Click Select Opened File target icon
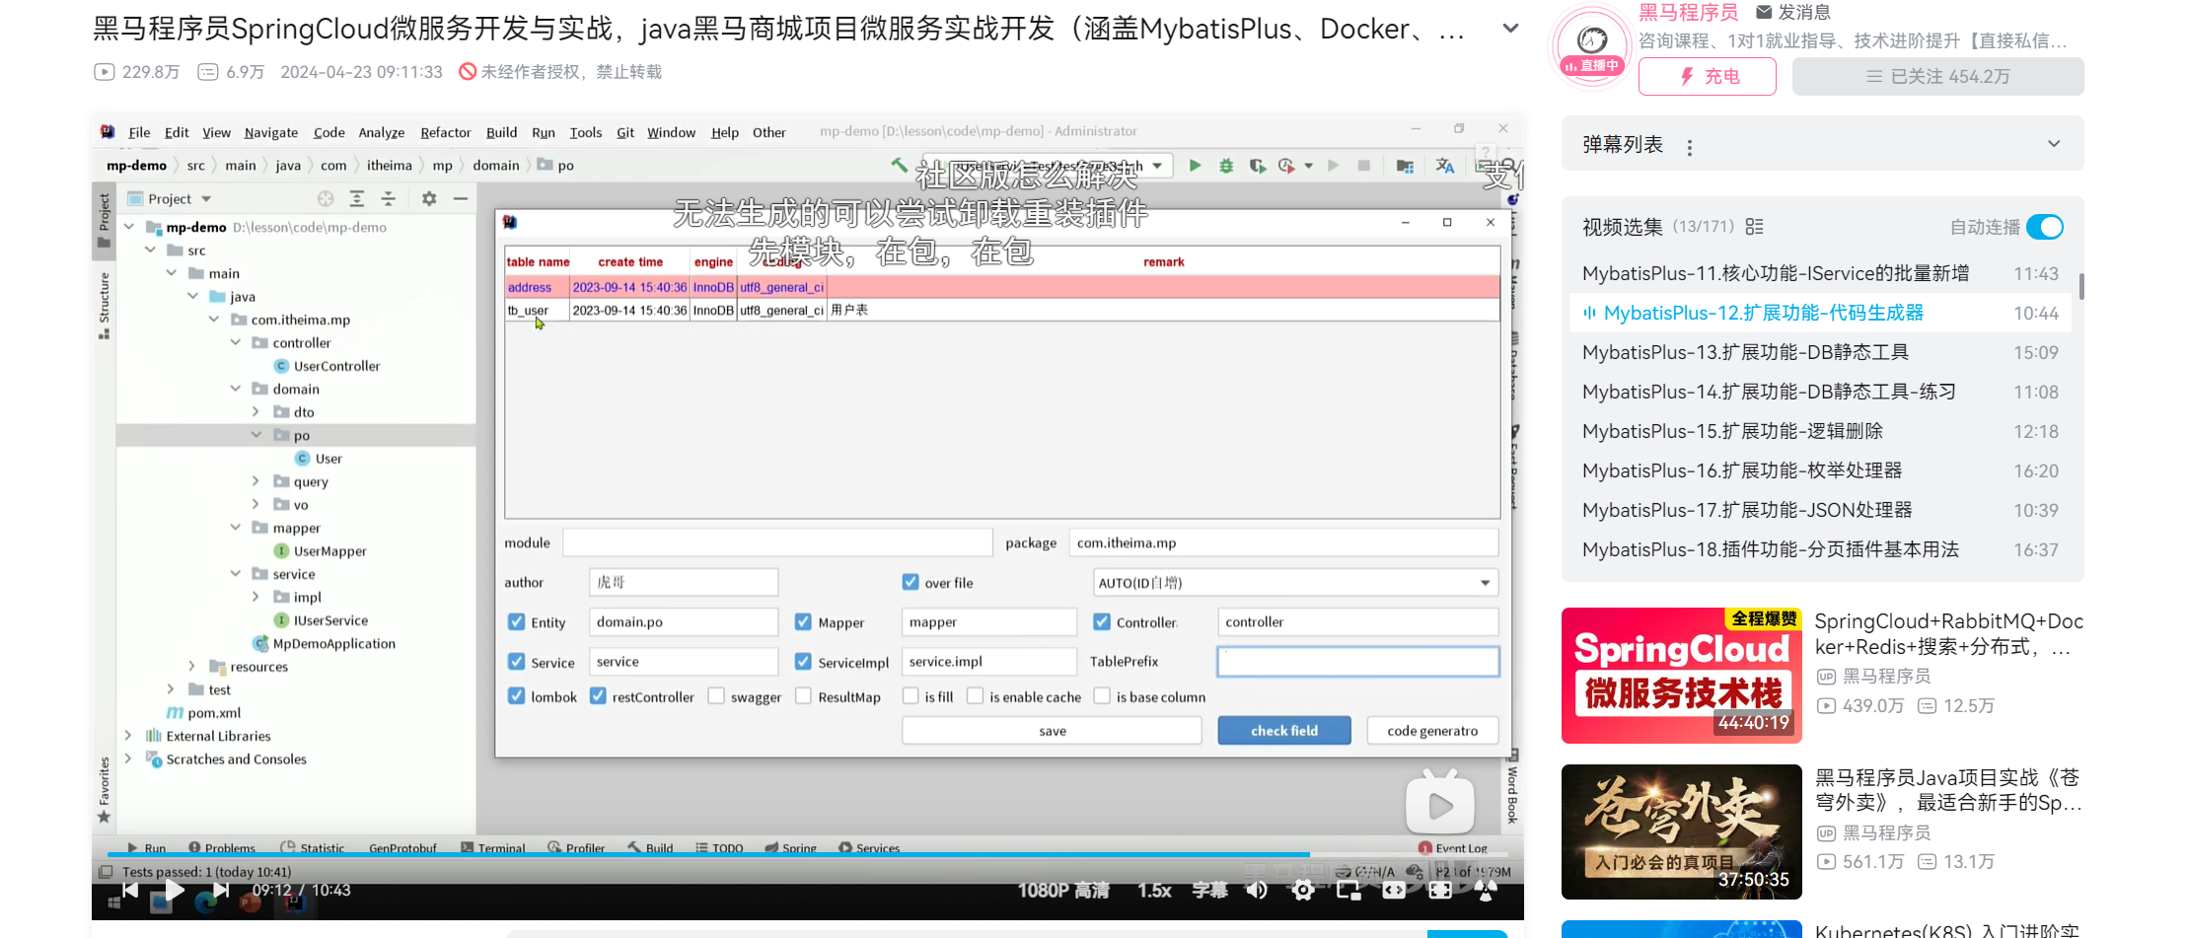The height and width of the screenshot is (938, 2186). point(326,198)
